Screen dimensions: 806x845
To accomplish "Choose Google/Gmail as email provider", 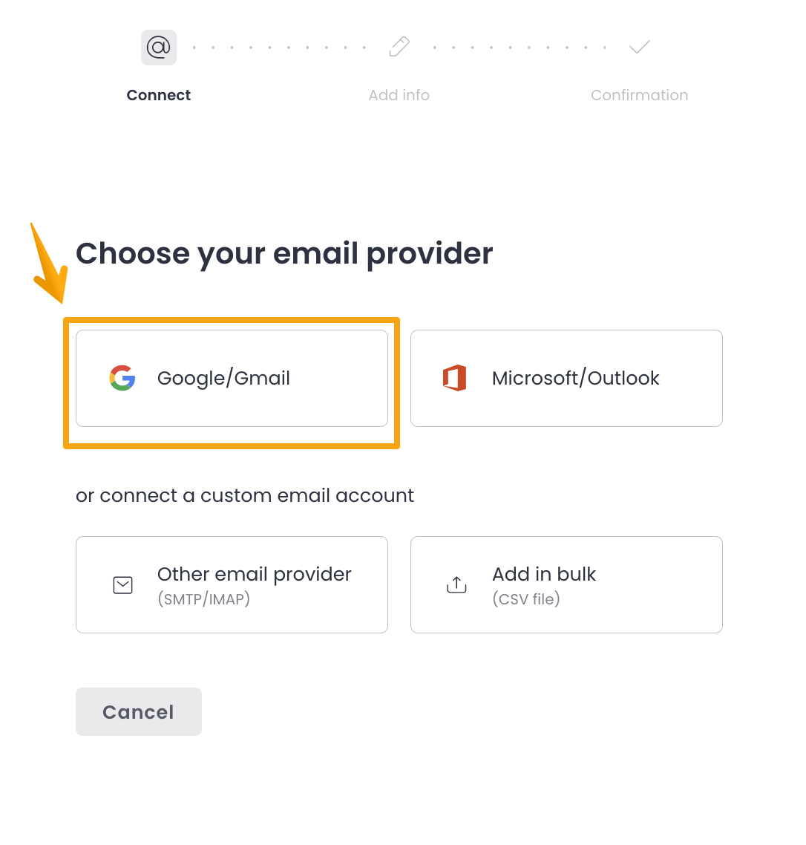I will 232,378.
